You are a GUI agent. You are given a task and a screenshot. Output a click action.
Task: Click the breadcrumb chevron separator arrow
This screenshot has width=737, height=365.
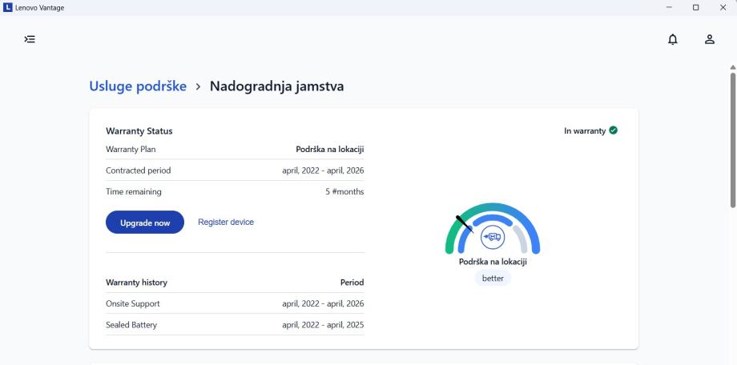198,86
